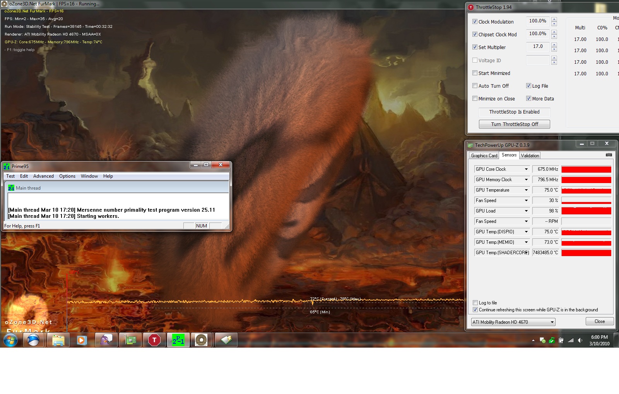Screen dimensions: 619x394
Task: Expand the GPU Temp.(MEMIO) dropdown
Action: (526, 242)
